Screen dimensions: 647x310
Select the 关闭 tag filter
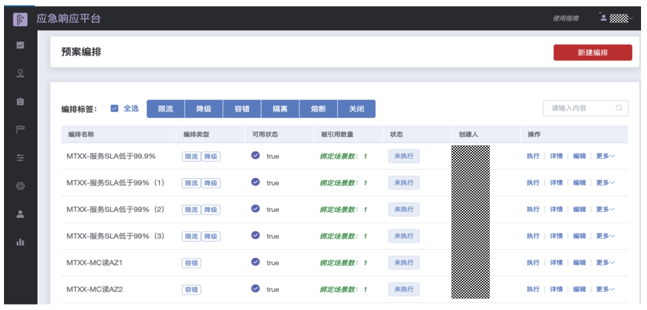pyautogui.click(x=356, y=109)
